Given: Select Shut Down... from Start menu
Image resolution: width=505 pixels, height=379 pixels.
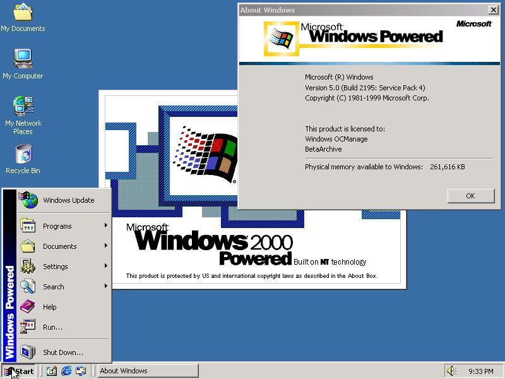Looking at the screenshot, I should pos(64,352).
